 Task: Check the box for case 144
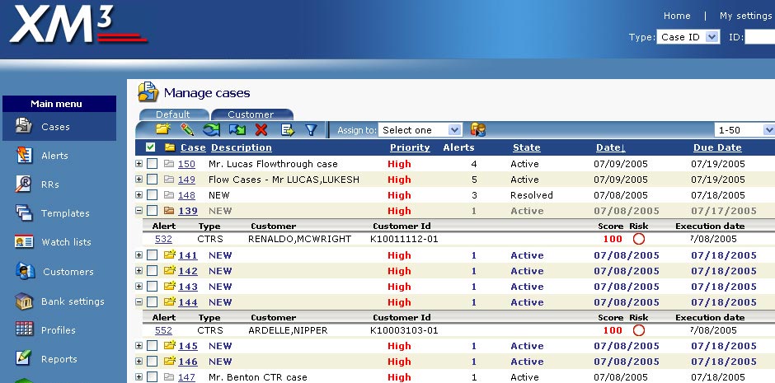[153, 302]
